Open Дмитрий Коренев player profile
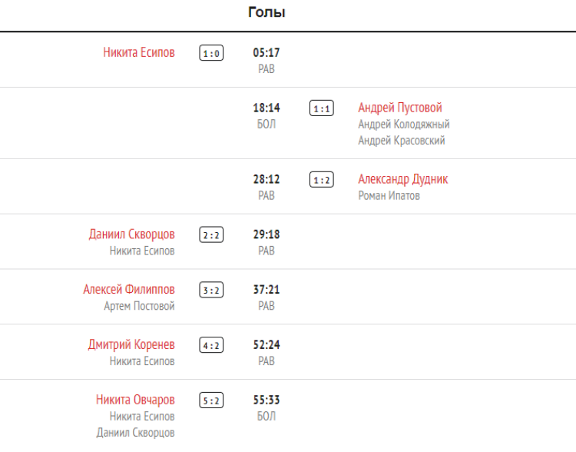Screen dimensions: 576x452 [131, 345]
